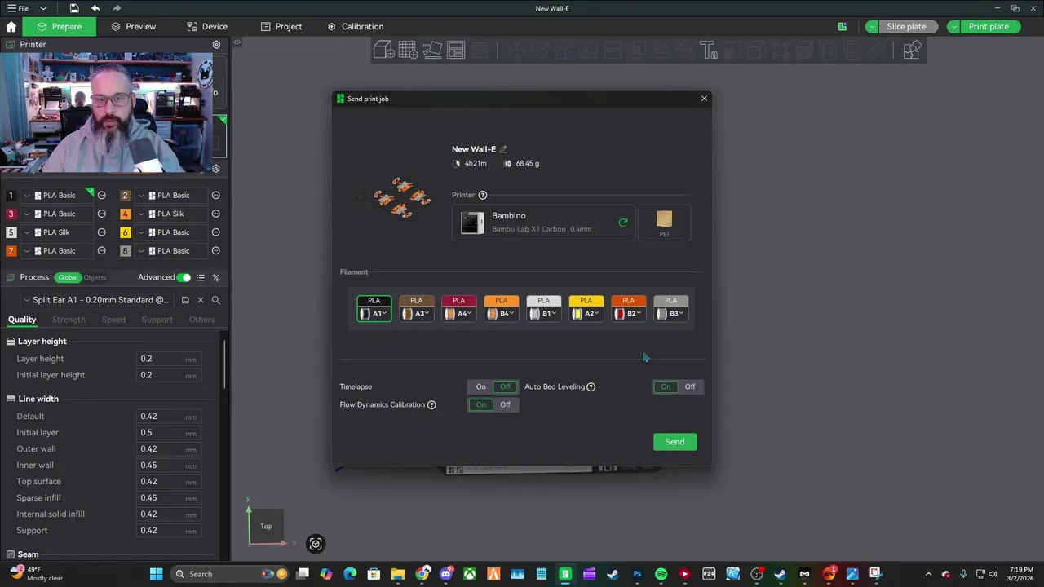
Task: Select the Bambino printer box
Action: tap(543, 223)
